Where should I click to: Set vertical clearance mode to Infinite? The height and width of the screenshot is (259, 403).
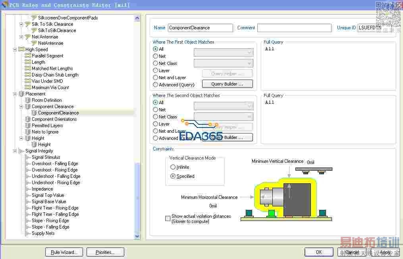173,167
